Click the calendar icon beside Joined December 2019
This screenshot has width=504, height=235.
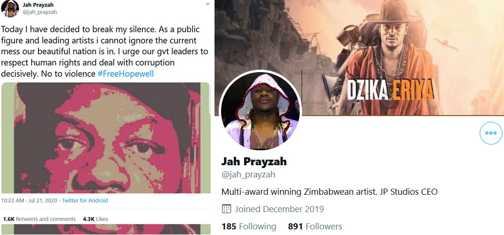pos(227,209)
